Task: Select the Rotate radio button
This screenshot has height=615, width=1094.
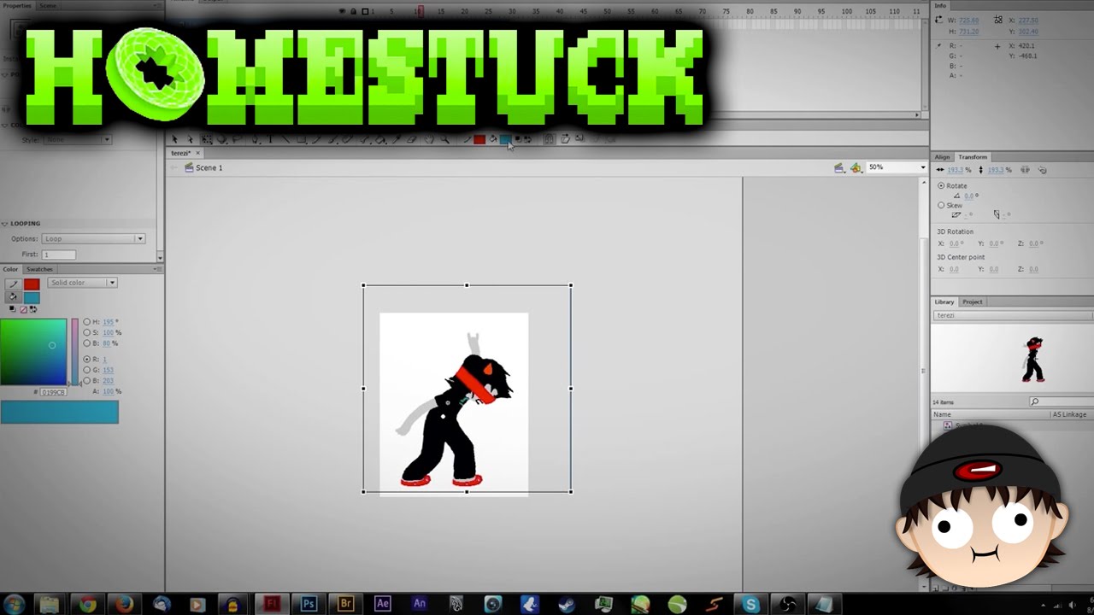Action: pos(941,185)
